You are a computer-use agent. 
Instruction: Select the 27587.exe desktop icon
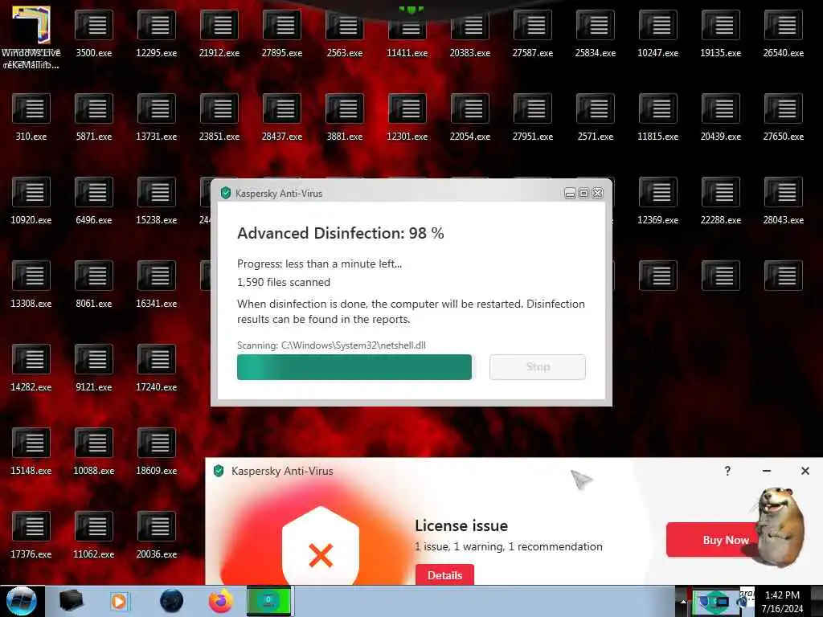tap(533, 25)
